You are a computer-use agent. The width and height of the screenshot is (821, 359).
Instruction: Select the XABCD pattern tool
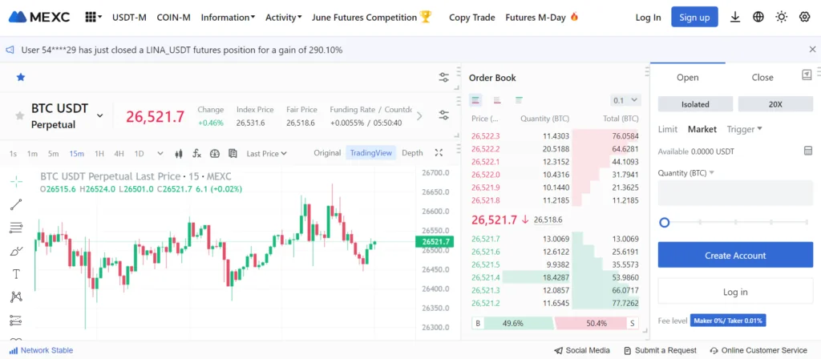coord(16,297)
